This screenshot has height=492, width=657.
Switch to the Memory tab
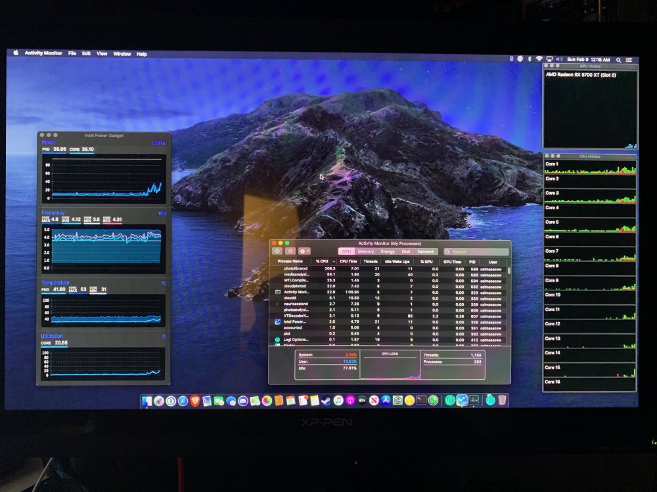[366, 251]
